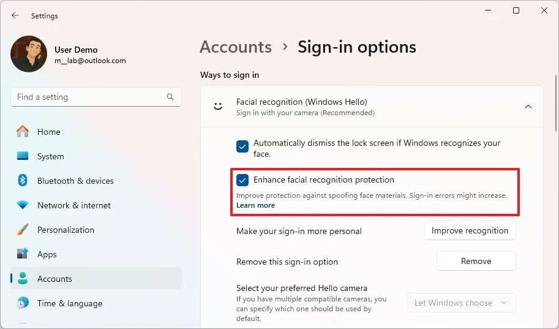Click the Personalization paintbrush icon
The height and width of the screenshot is (329, 559).
(23, 230)
